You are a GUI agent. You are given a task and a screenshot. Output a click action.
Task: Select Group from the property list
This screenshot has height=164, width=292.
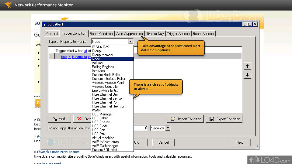click(x=112, y=51)
